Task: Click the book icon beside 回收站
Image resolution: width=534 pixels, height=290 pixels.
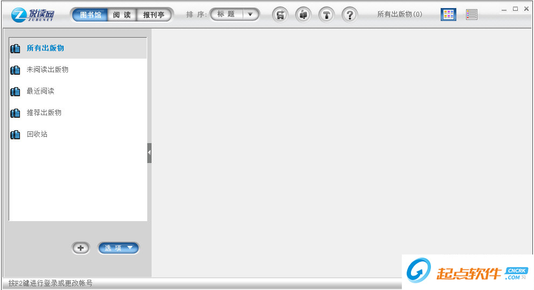Action: 15,135
